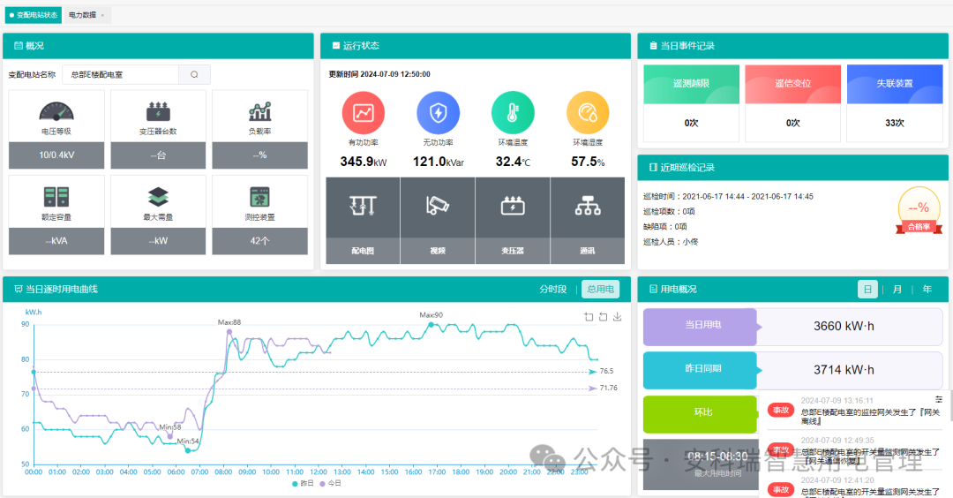Screen dimensions: 953x498
Task: Select the 月 usage tab
Action: point(897,290)
